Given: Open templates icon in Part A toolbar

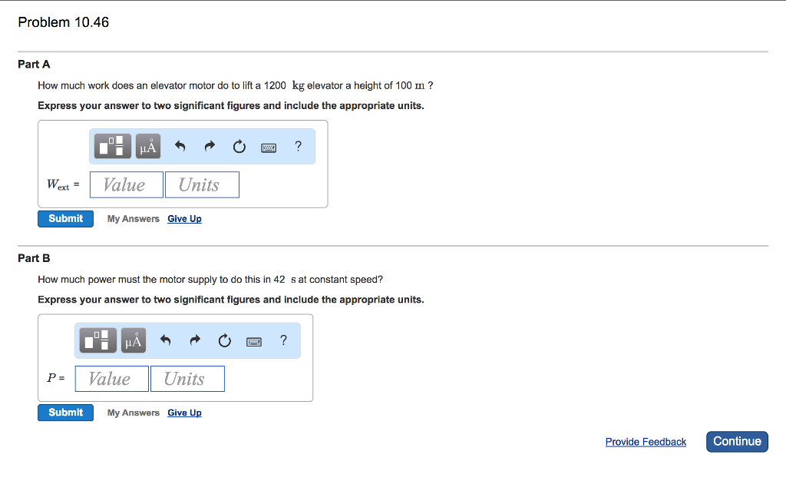Looking at the screenshot, I should pos(113,146).
